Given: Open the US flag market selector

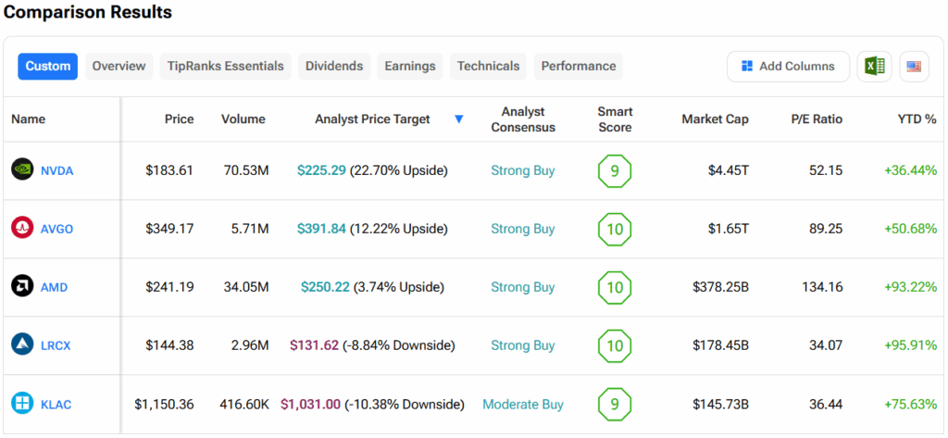Looking at the screenshot, I should coord(914,66).
